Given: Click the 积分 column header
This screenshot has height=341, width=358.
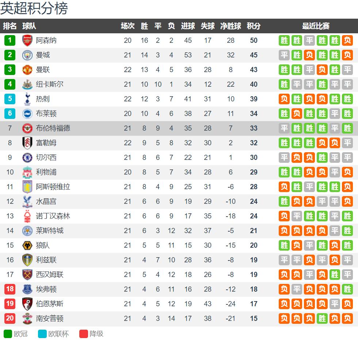Looking at the screenshot, I should click(x=254, y=26).
